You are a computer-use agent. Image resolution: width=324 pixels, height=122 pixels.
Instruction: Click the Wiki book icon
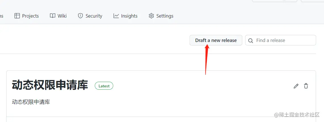click(52, 16)
